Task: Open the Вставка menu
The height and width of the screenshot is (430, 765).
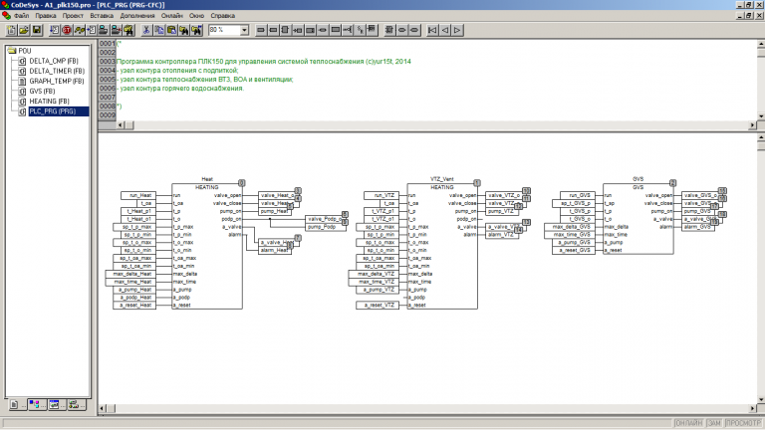Action: 101,17
